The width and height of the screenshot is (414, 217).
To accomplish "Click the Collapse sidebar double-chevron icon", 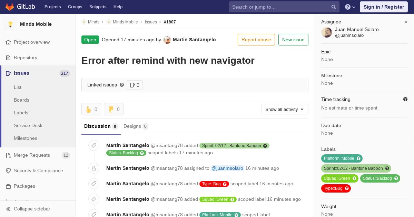I will coord(8,209).
